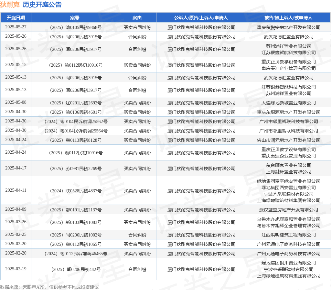Click date 2025-05-08

coord(16,102)
